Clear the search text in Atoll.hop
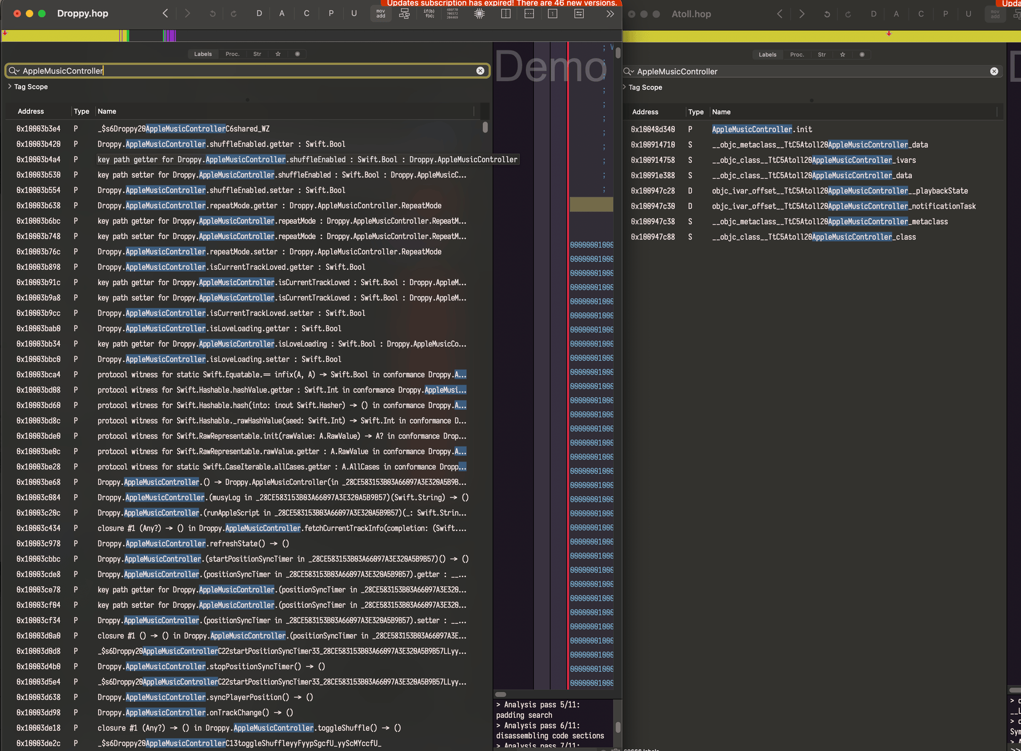This screenshot has width=1021, height=751. 994,71
